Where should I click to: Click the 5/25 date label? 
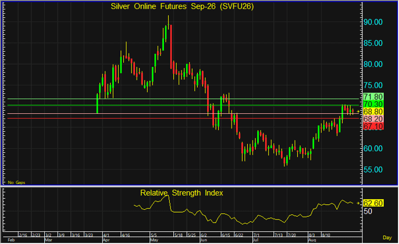(191, 235)
